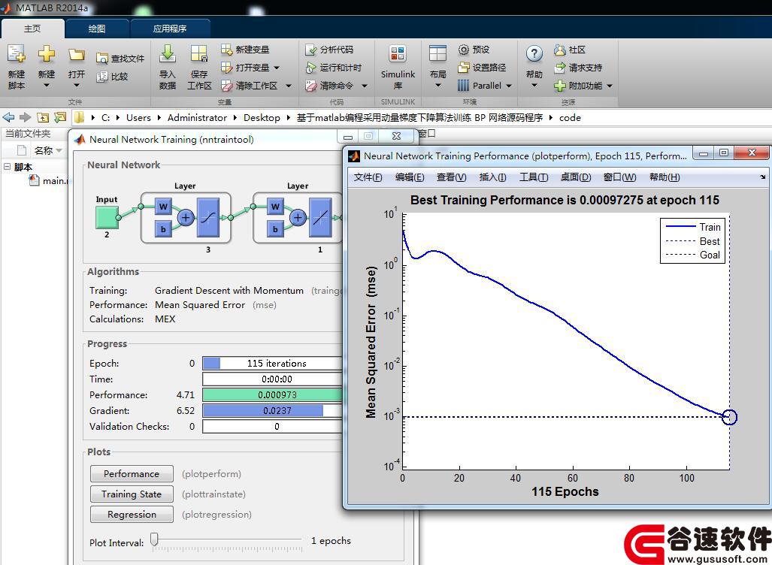Click the up one folder icon

(x=44, y=117)
